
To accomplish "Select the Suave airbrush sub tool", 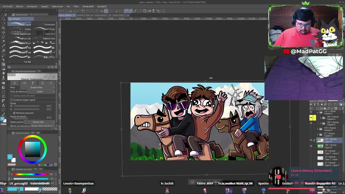I will tap(19, 25).
